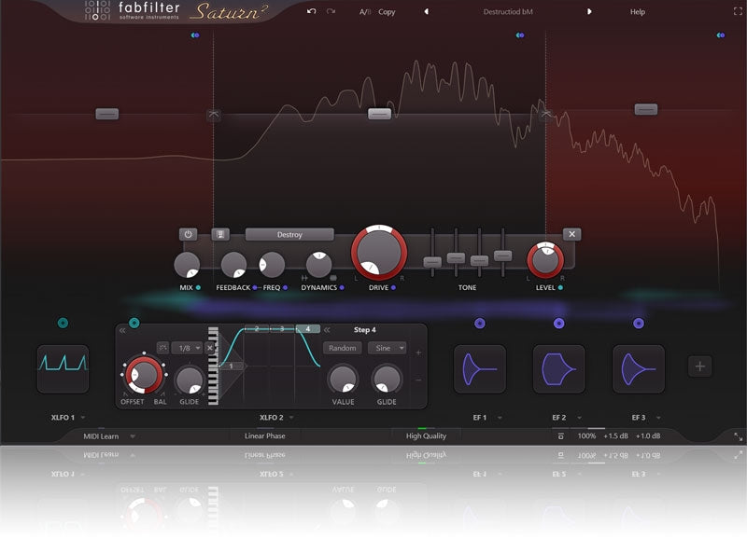Click the large DRIVE knob
The height and width of the screenshot is (539, 747).
tap(379, 252)
